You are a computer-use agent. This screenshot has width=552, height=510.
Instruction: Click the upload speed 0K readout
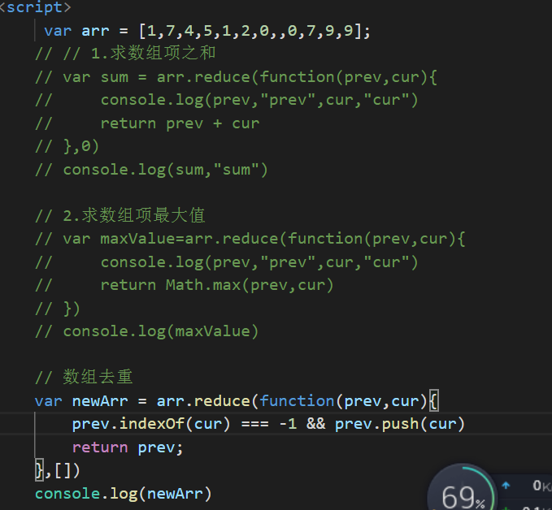[x=541, y=486]
